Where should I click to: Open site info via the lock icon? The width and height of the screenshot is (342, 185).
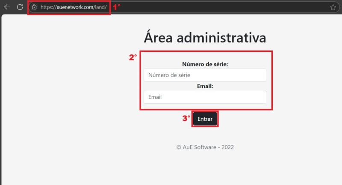[x=34, y=7]
